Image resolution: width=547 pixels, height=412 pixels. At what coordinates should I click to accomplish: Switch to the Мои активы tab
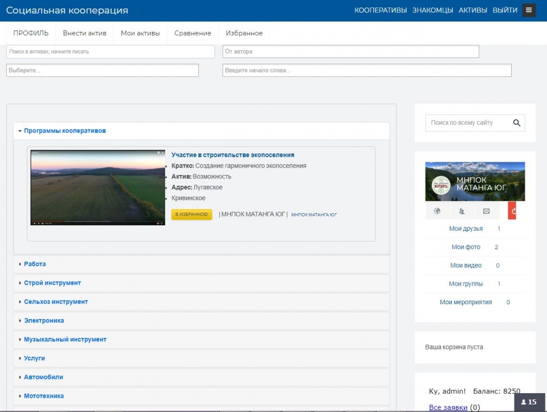(x=140, y=33)
